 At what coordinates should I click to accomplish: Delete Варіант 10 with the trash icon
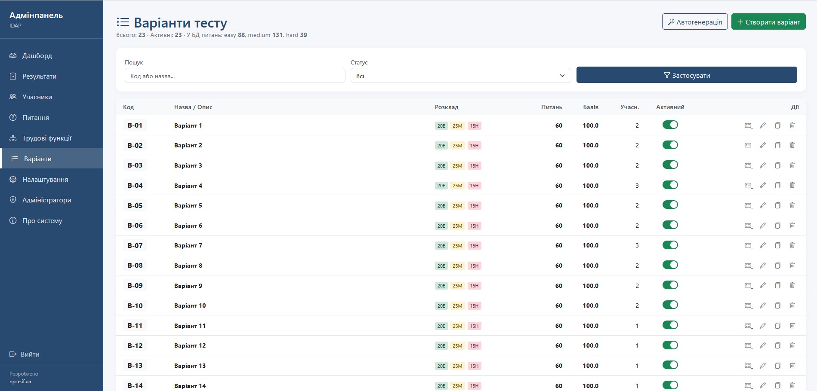[x=792, y=305]
